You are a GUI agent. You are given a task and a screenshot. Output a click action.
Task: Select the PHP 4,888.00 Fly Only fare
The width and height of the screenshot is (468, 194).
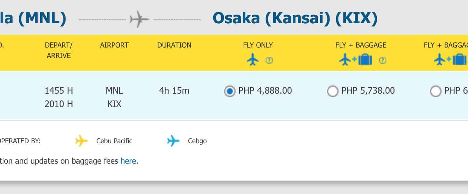(x=230, y=91)
